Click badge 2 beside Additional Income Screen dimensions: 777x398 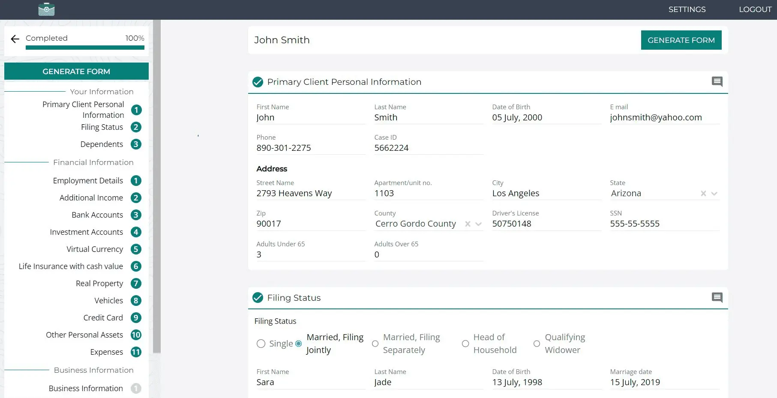click(x=136, y=198)
